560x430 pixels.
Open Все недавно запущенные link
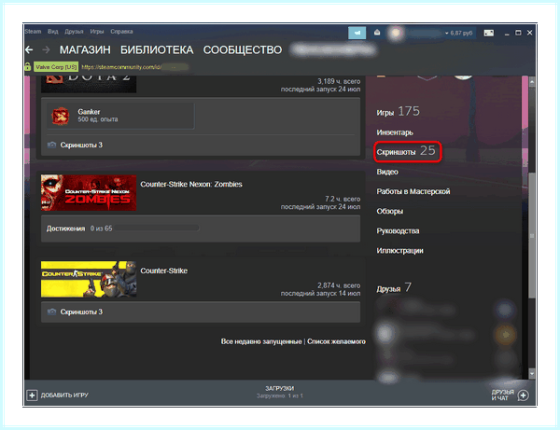click(x=261, y=341)
